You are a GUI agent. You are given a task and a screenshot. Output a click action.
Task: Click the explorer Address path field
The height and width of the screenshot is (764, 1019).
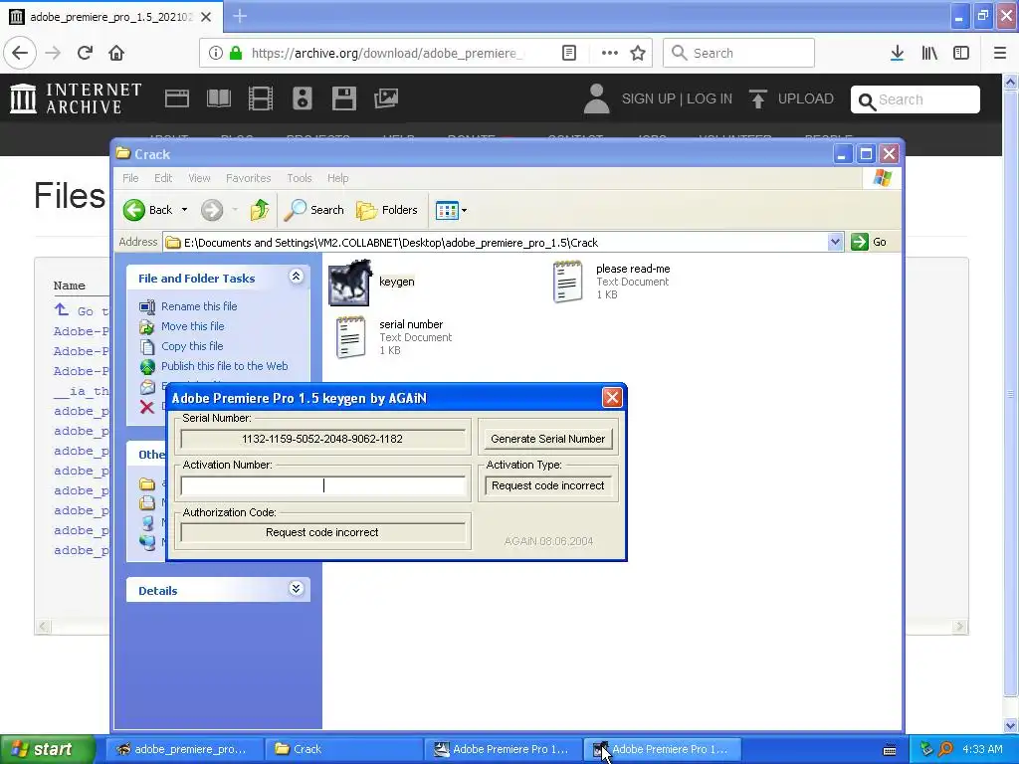pyautogui.click(x=496, y=243)
